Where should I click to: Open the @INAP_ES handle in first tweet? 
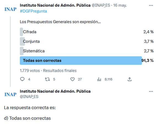pyautogui.click(x=101, y=5)
